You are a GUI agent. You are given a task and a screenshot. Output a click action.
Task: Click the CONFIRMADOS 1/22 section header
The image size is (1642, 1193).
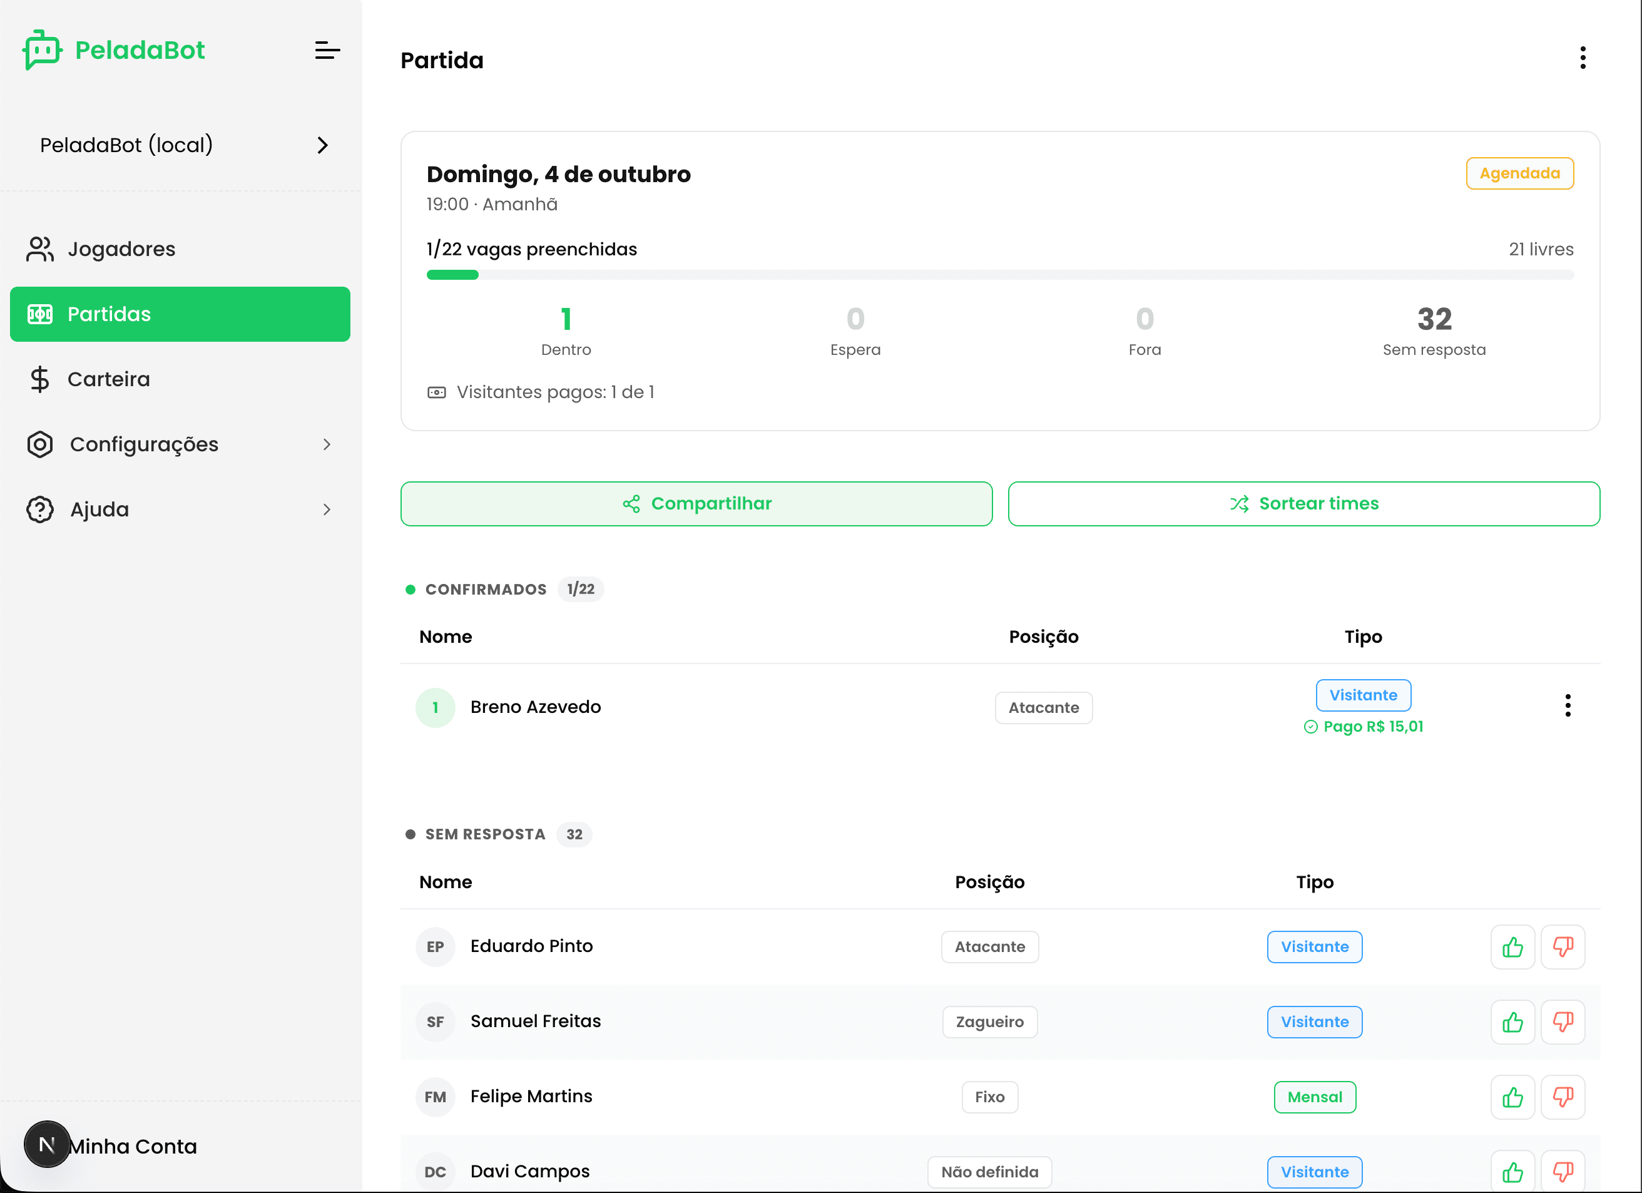pyautogui.click(x=504, y=589)
